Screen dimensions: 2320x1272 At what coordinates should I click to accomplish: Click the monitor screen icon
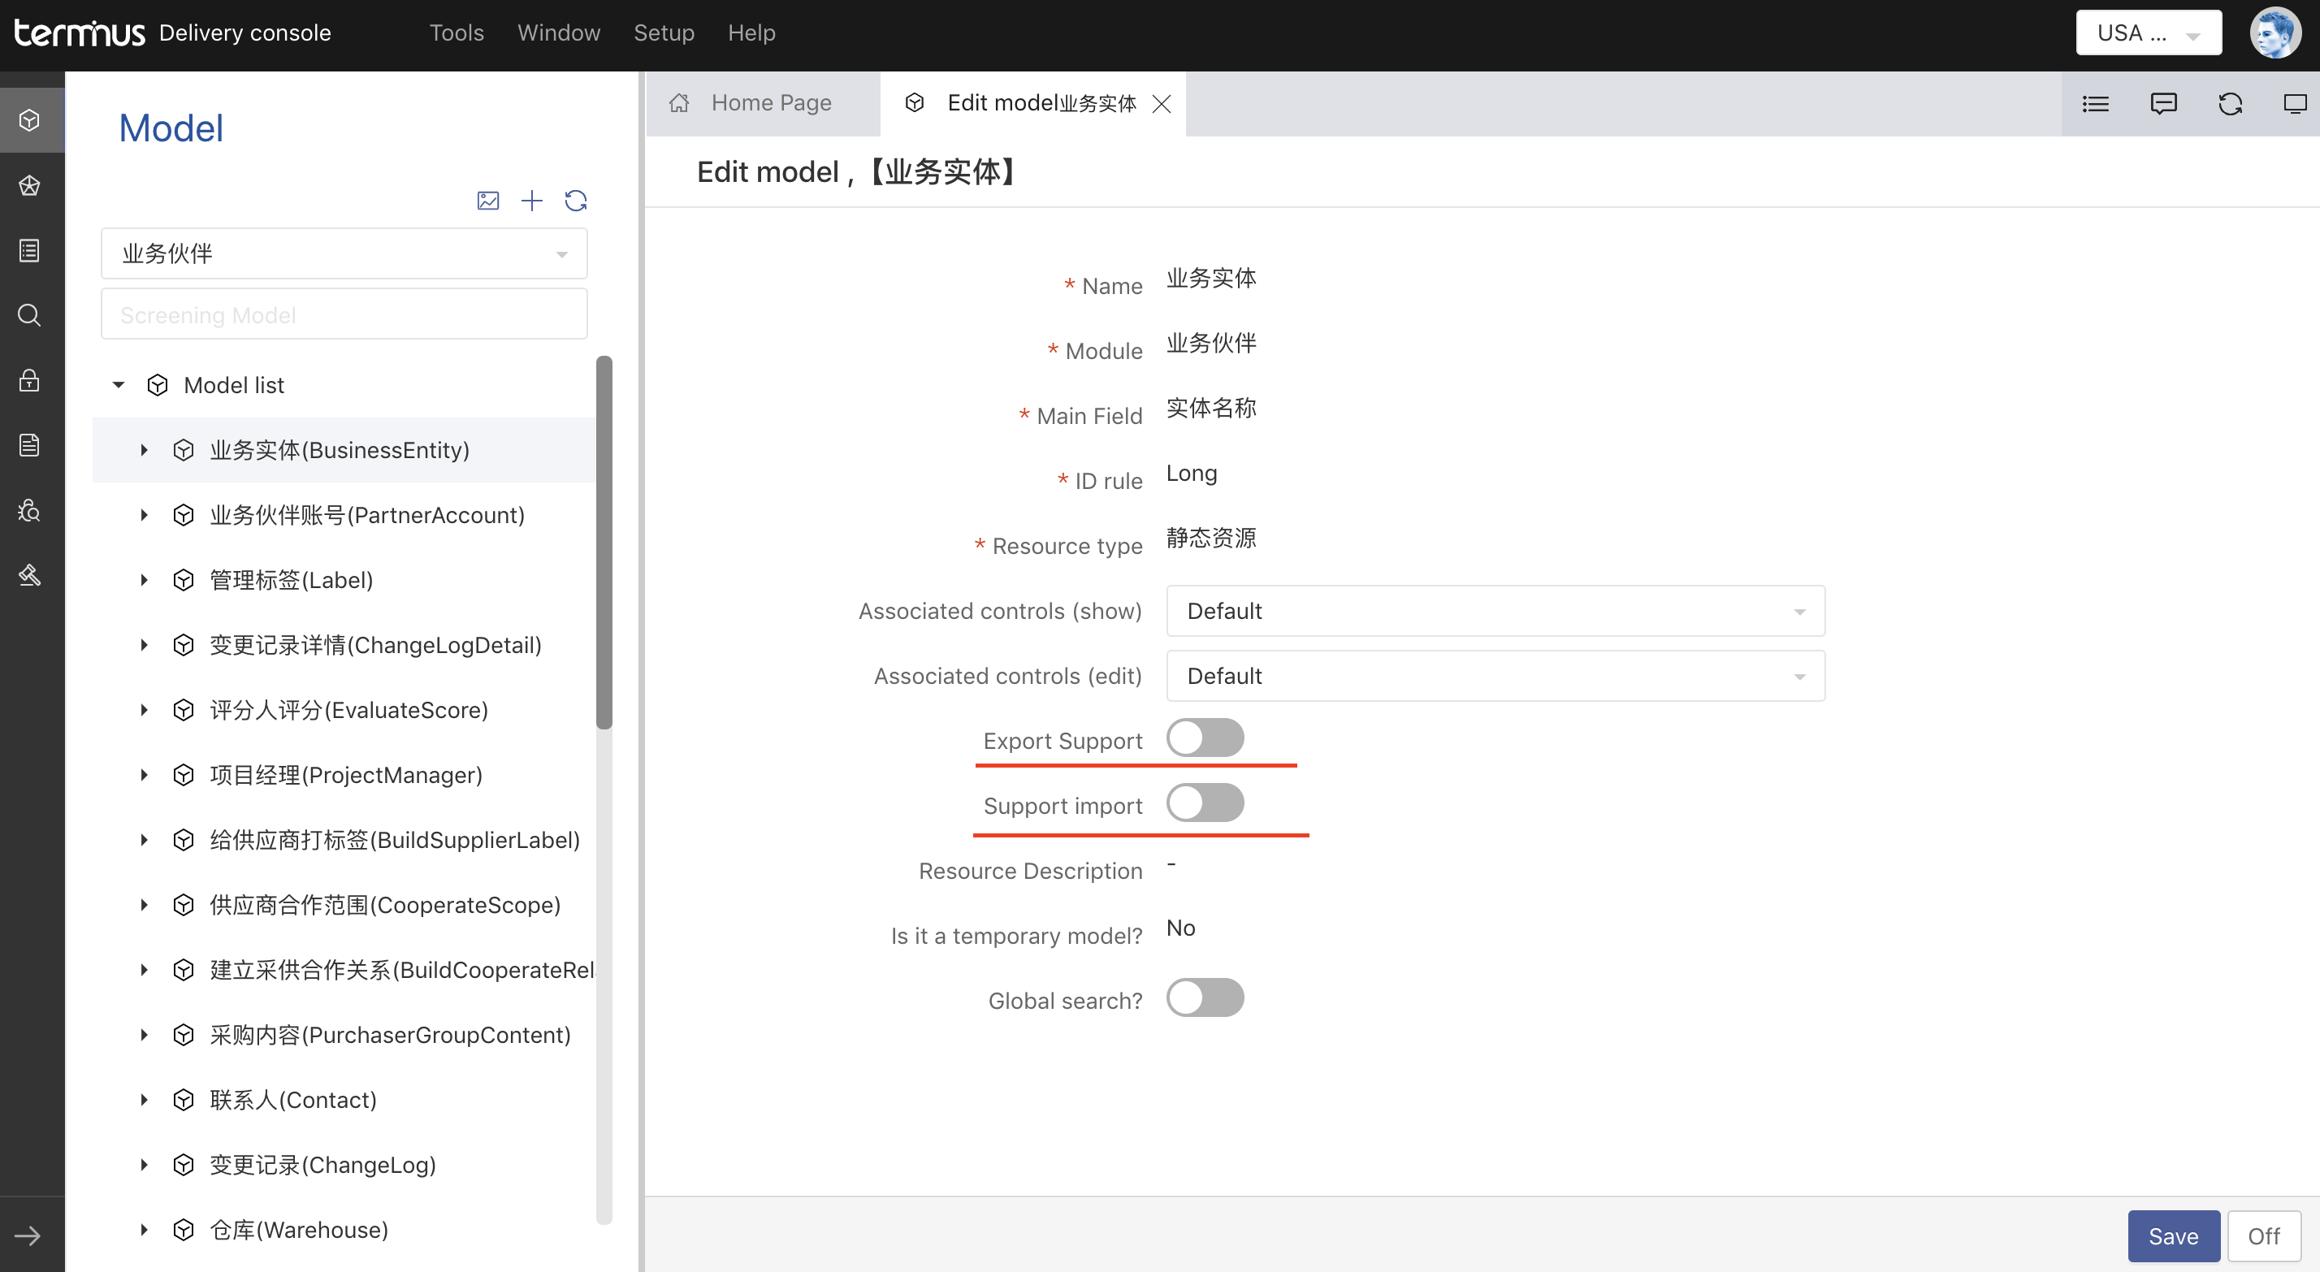tap(2295, 104)
